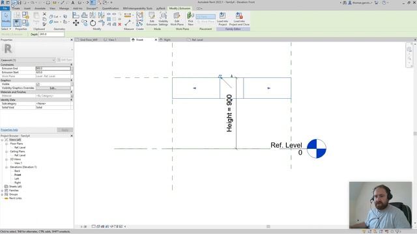The image size is (417, 234).
Task: Select Back elevation in Project Browser
Action: click(x=18, y=171)
